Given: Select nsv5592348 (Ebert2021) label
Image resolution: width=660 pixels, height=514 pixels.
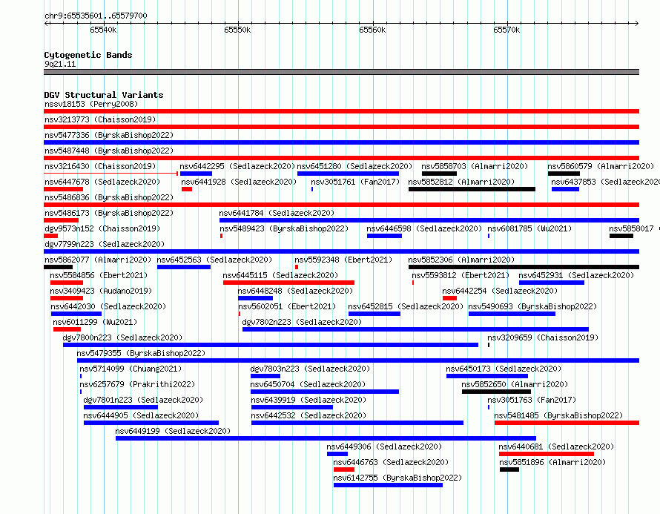Looking at the screenshot, I should 343,260.
